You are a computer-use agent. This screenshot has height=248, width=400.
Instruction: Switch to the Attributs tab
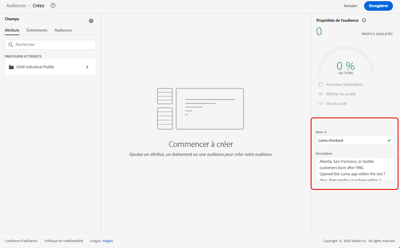pos(12,30)
